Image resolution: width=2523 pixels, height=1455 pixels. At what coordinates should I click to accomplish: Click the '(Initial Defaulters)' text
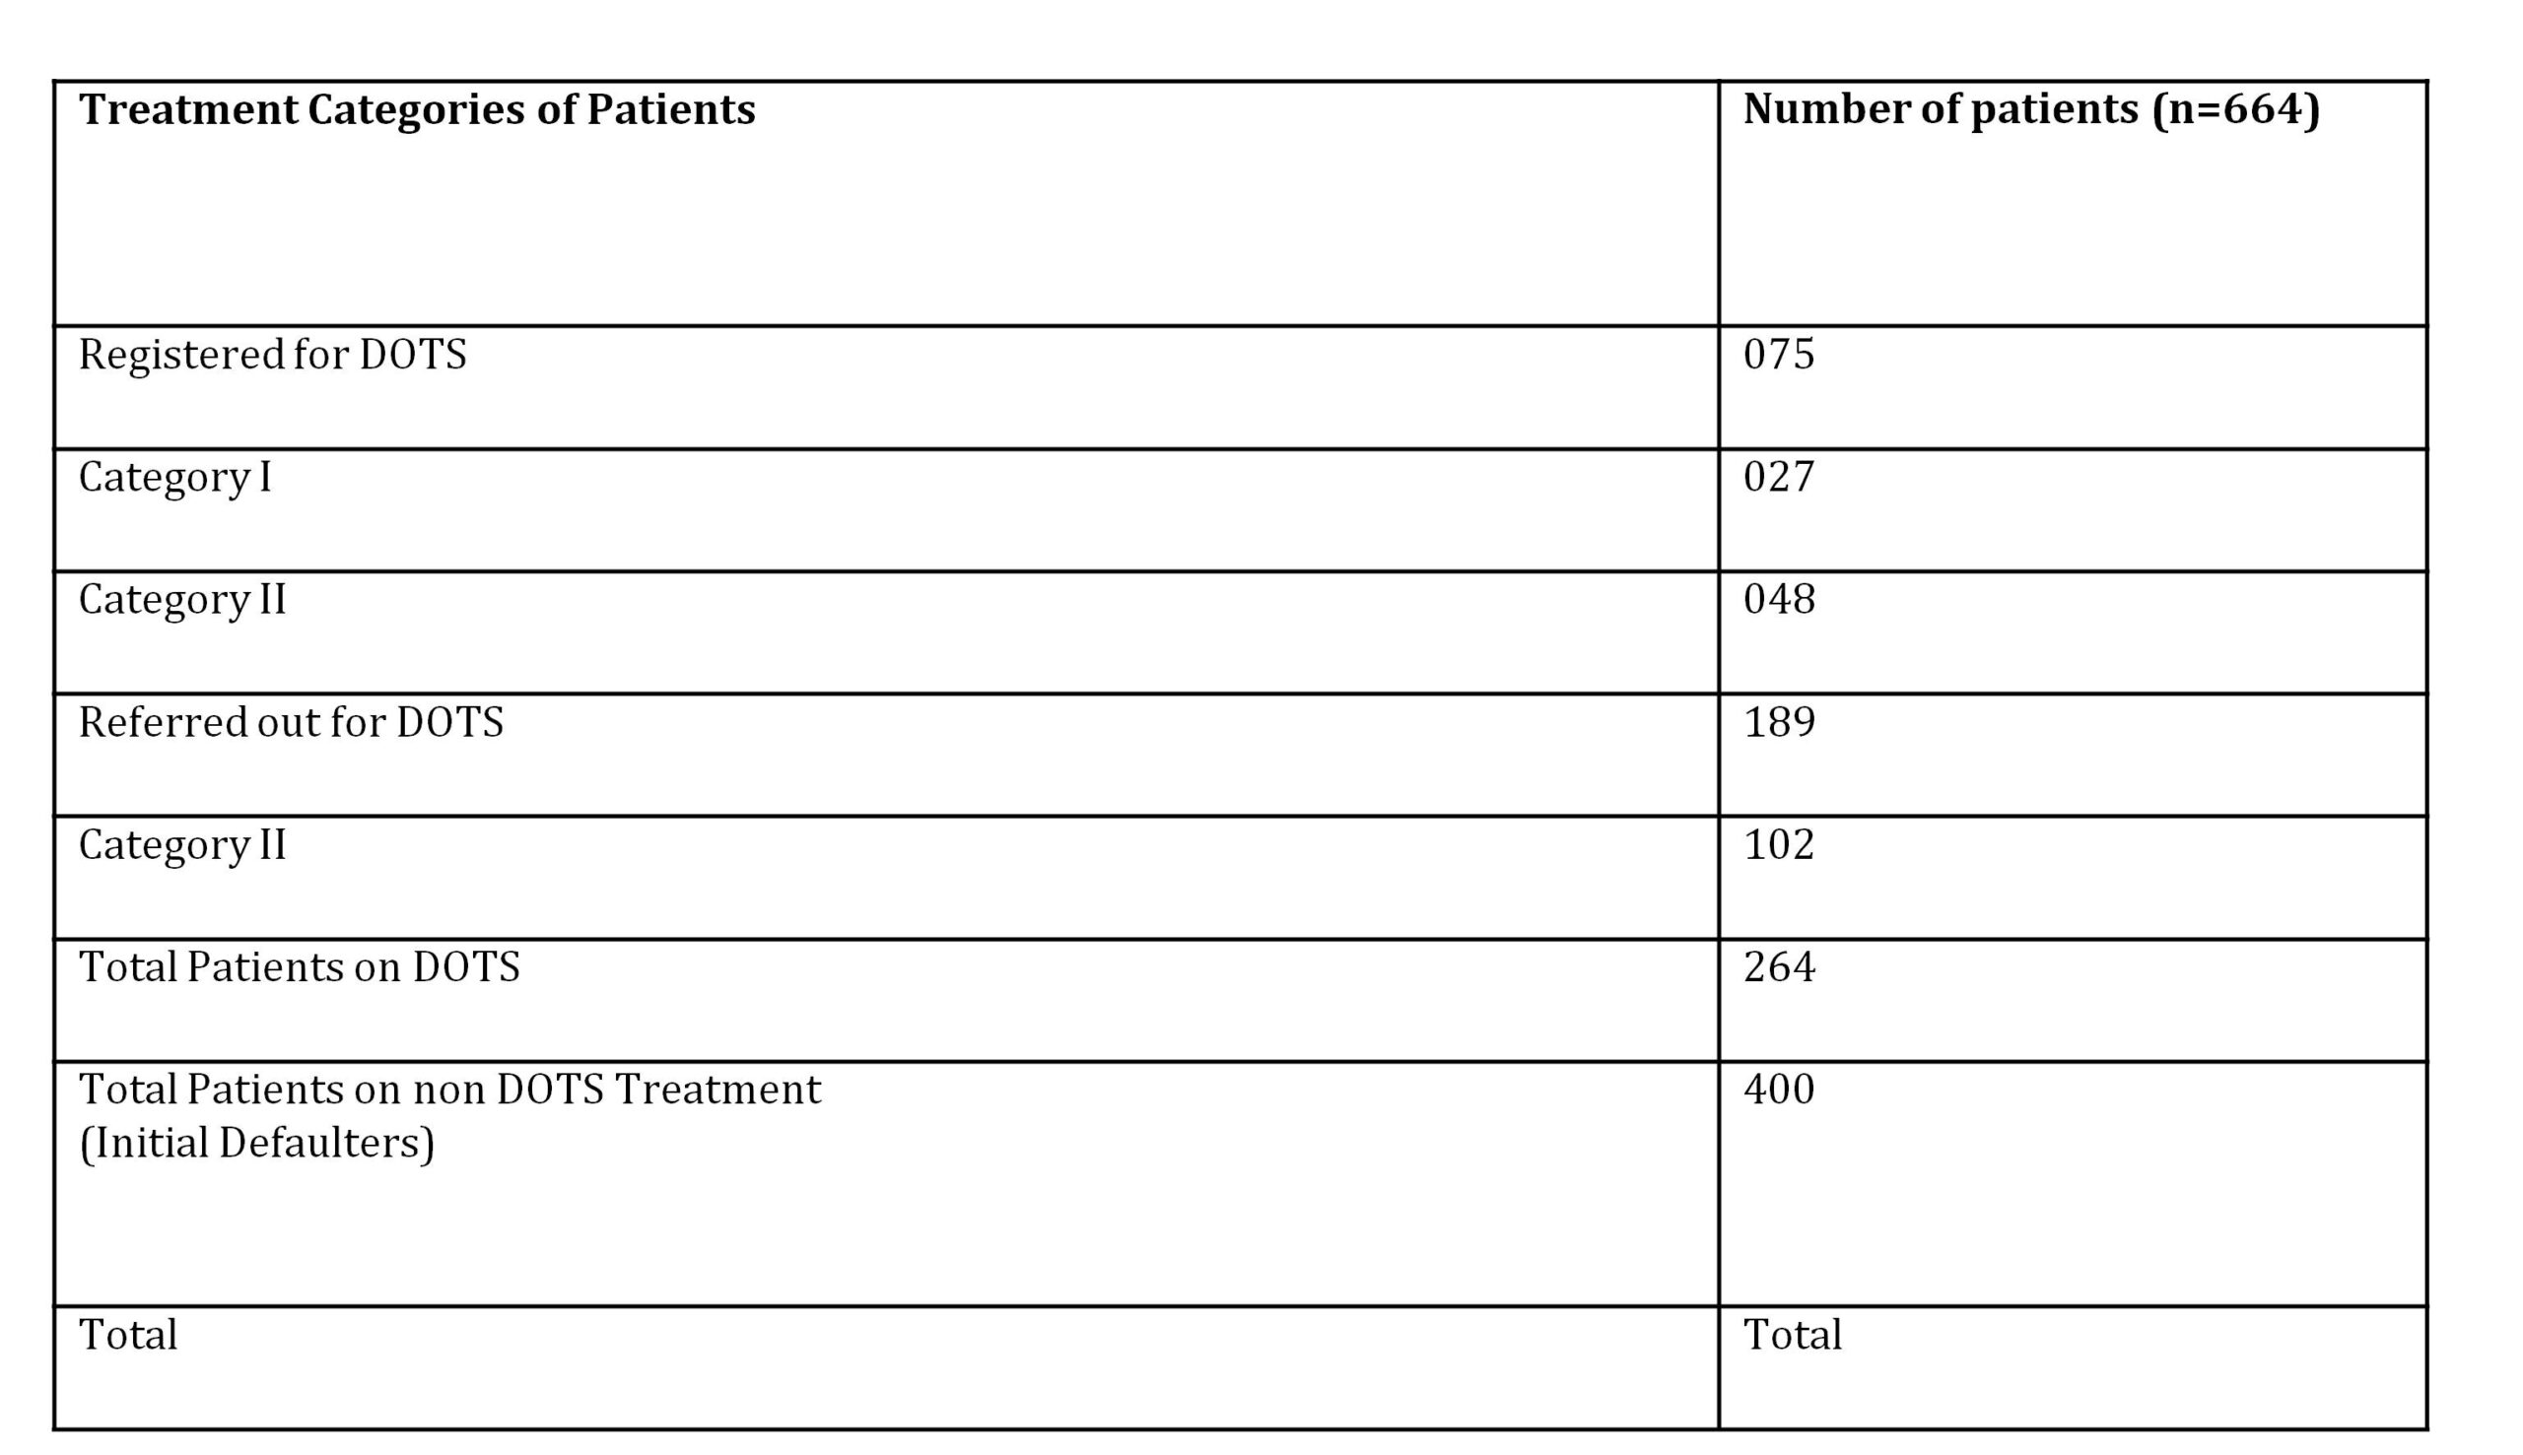tap(257, 1143)
